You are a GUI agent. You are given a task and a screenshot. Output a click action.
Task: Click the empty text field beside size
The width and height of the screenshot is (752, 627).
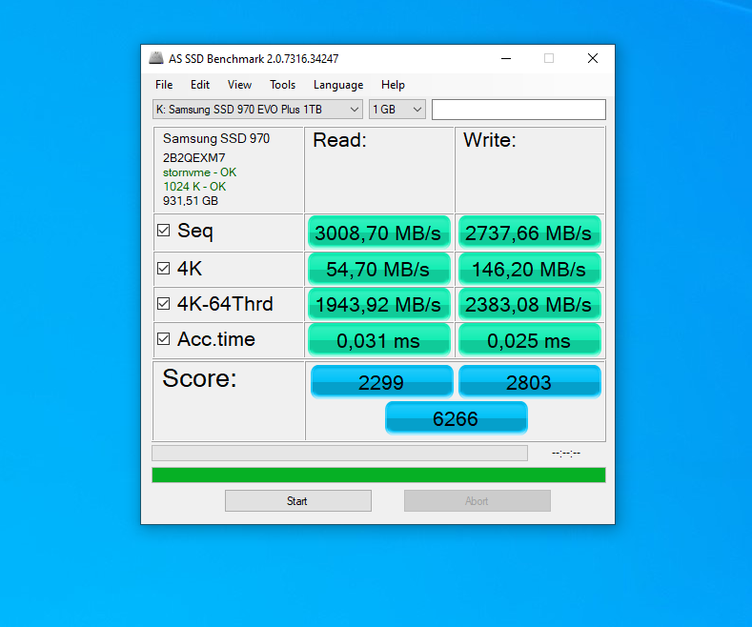coord(518,110)
